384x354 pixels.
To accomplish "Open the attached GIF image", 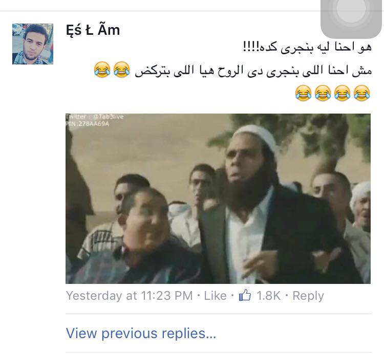I will tap(218, 198).
